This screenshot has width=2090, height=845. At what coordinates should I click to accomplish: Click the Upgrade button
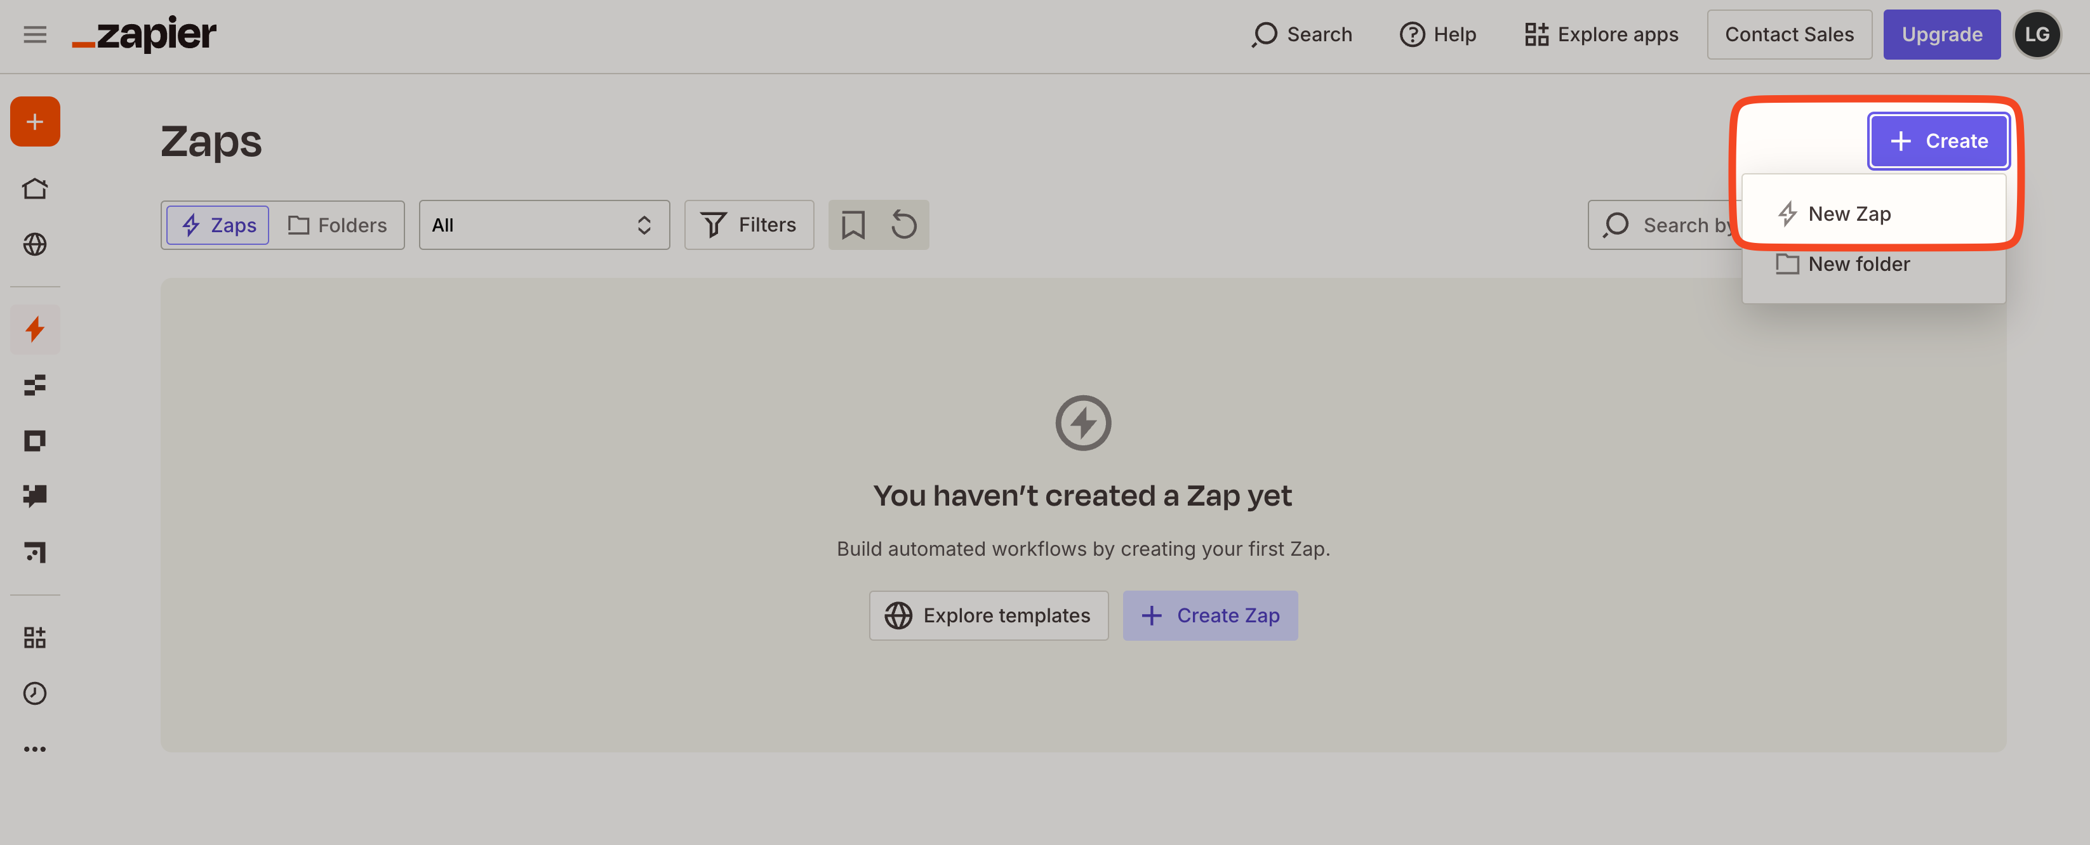(1941, 34)
